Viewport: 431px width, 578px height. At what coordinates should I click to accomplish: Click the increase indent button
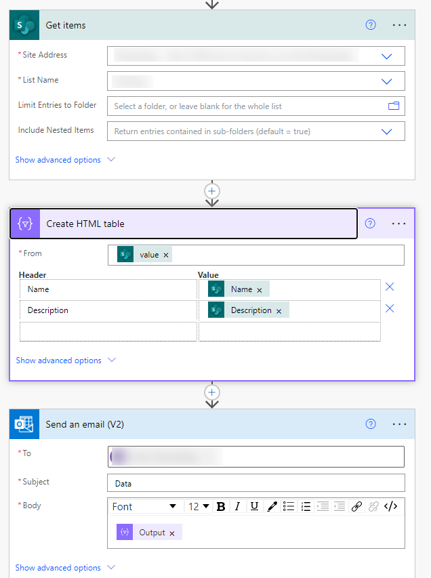point(323,506)
